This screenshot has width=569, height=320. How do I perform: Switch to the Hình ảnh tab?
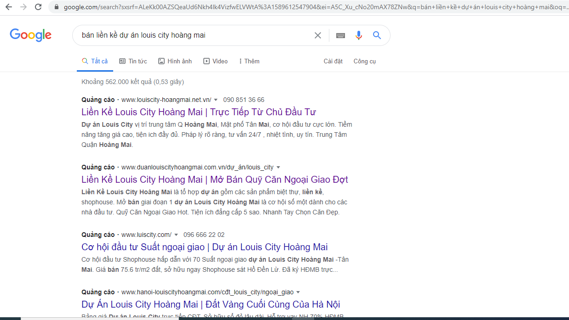coord(175,61)
